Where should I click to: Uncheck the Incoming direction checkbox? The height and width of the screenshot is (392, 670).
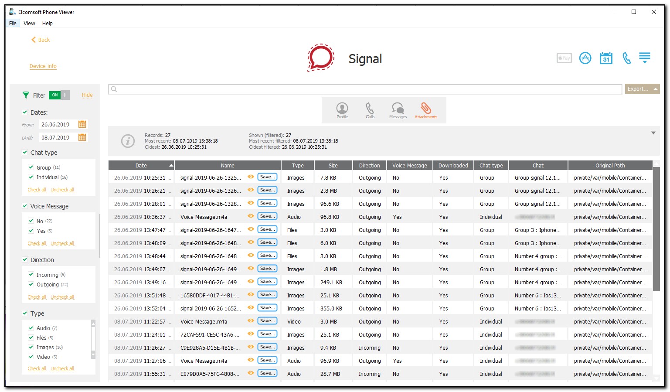click(31, 275)
